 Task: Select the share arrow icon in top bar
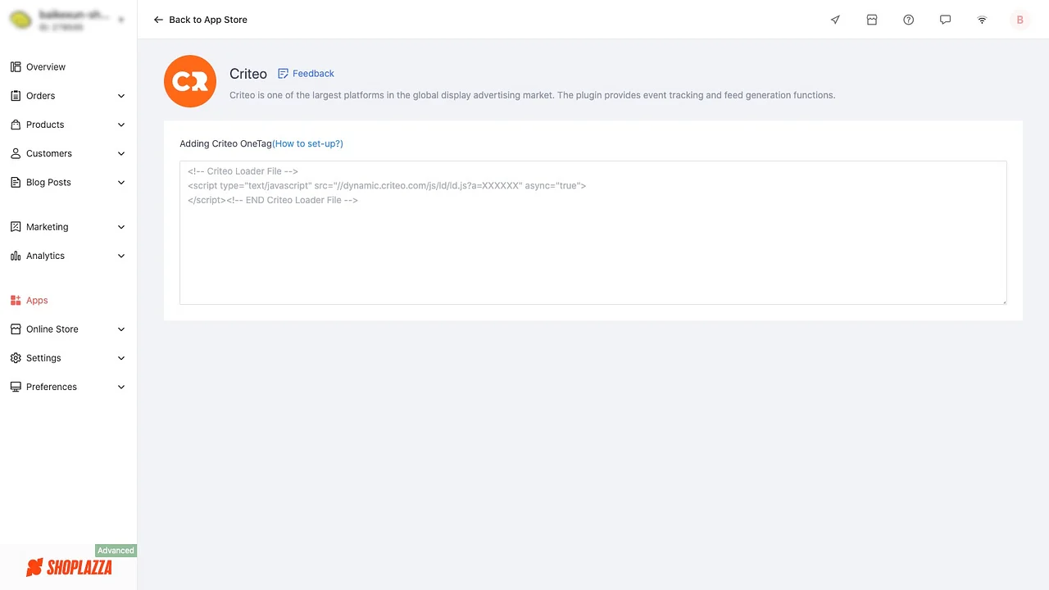835,20
